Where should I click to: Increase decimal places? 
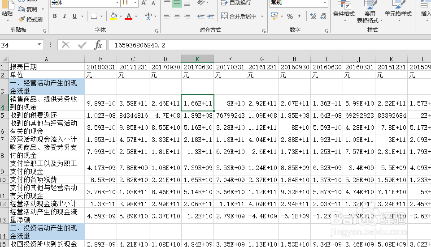coord(313,16)
